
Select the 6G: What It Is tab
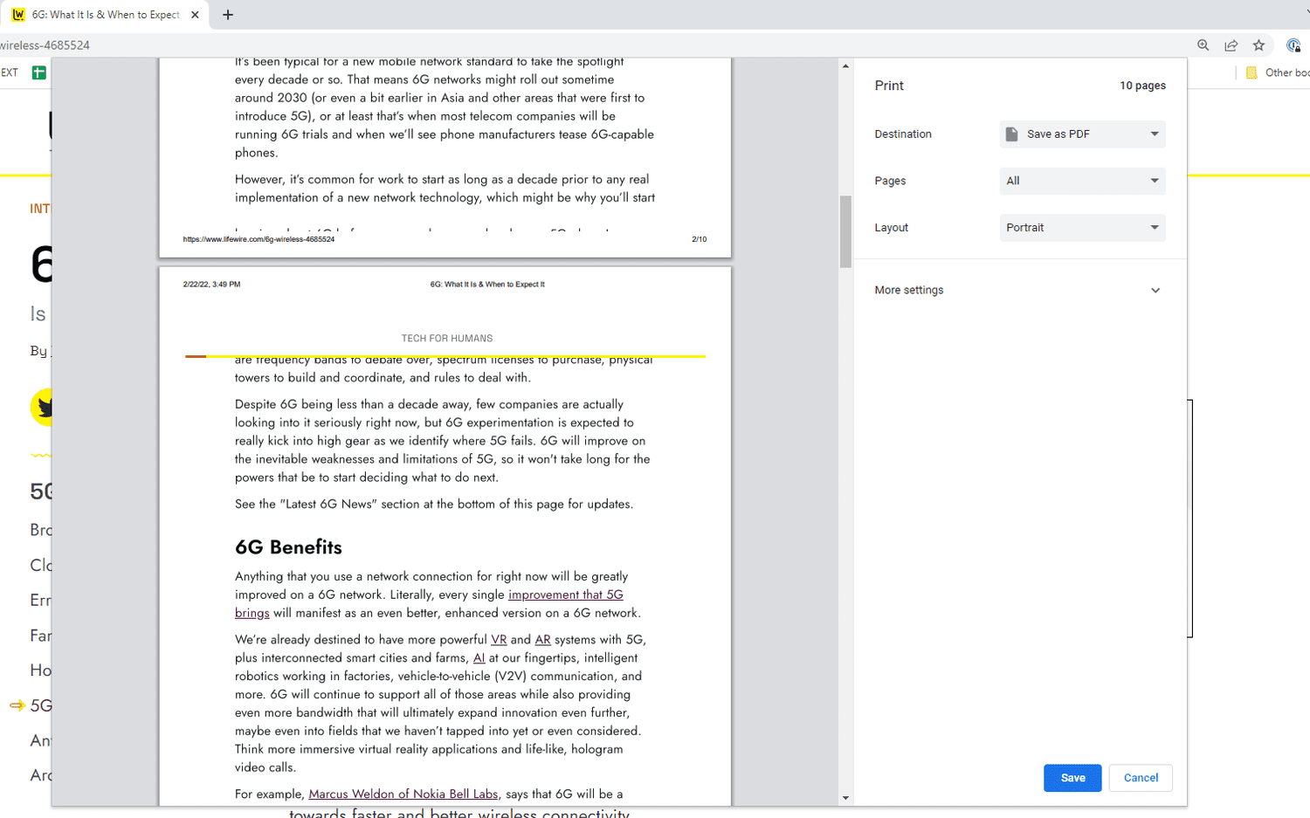[105, 14]
